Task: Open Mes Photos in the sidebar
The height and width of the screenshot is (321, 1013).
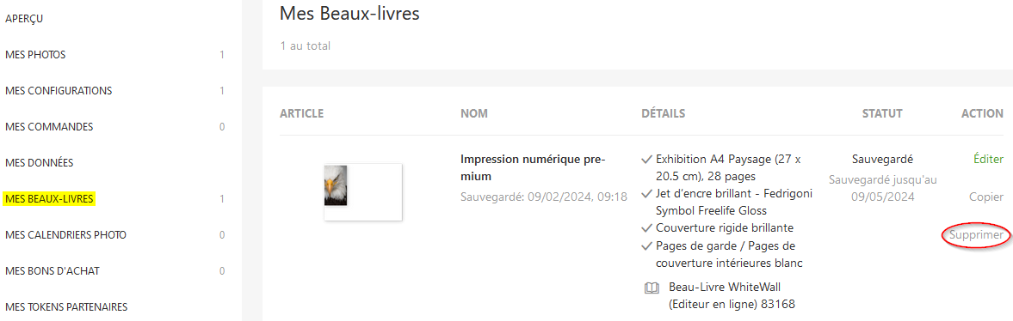Action: click(x=35, y=55)
